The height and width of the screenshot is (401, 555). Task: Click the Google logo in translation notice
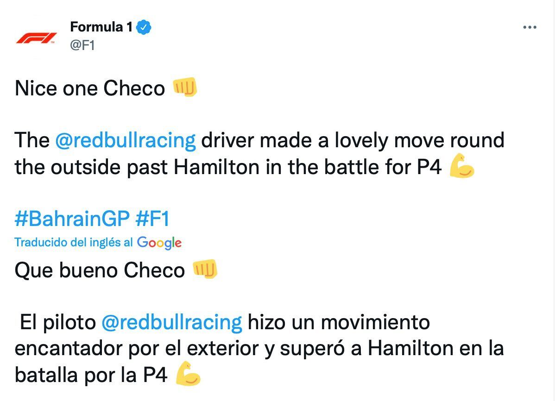(159, 242)
